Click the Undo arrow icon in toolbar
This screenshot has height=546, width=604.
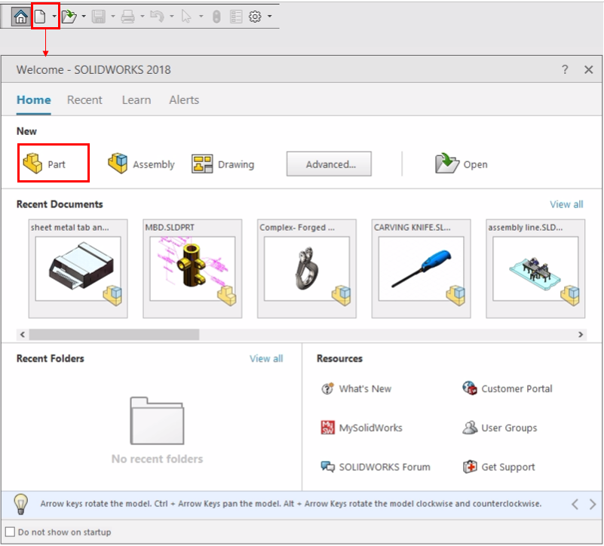coord(157,17)
